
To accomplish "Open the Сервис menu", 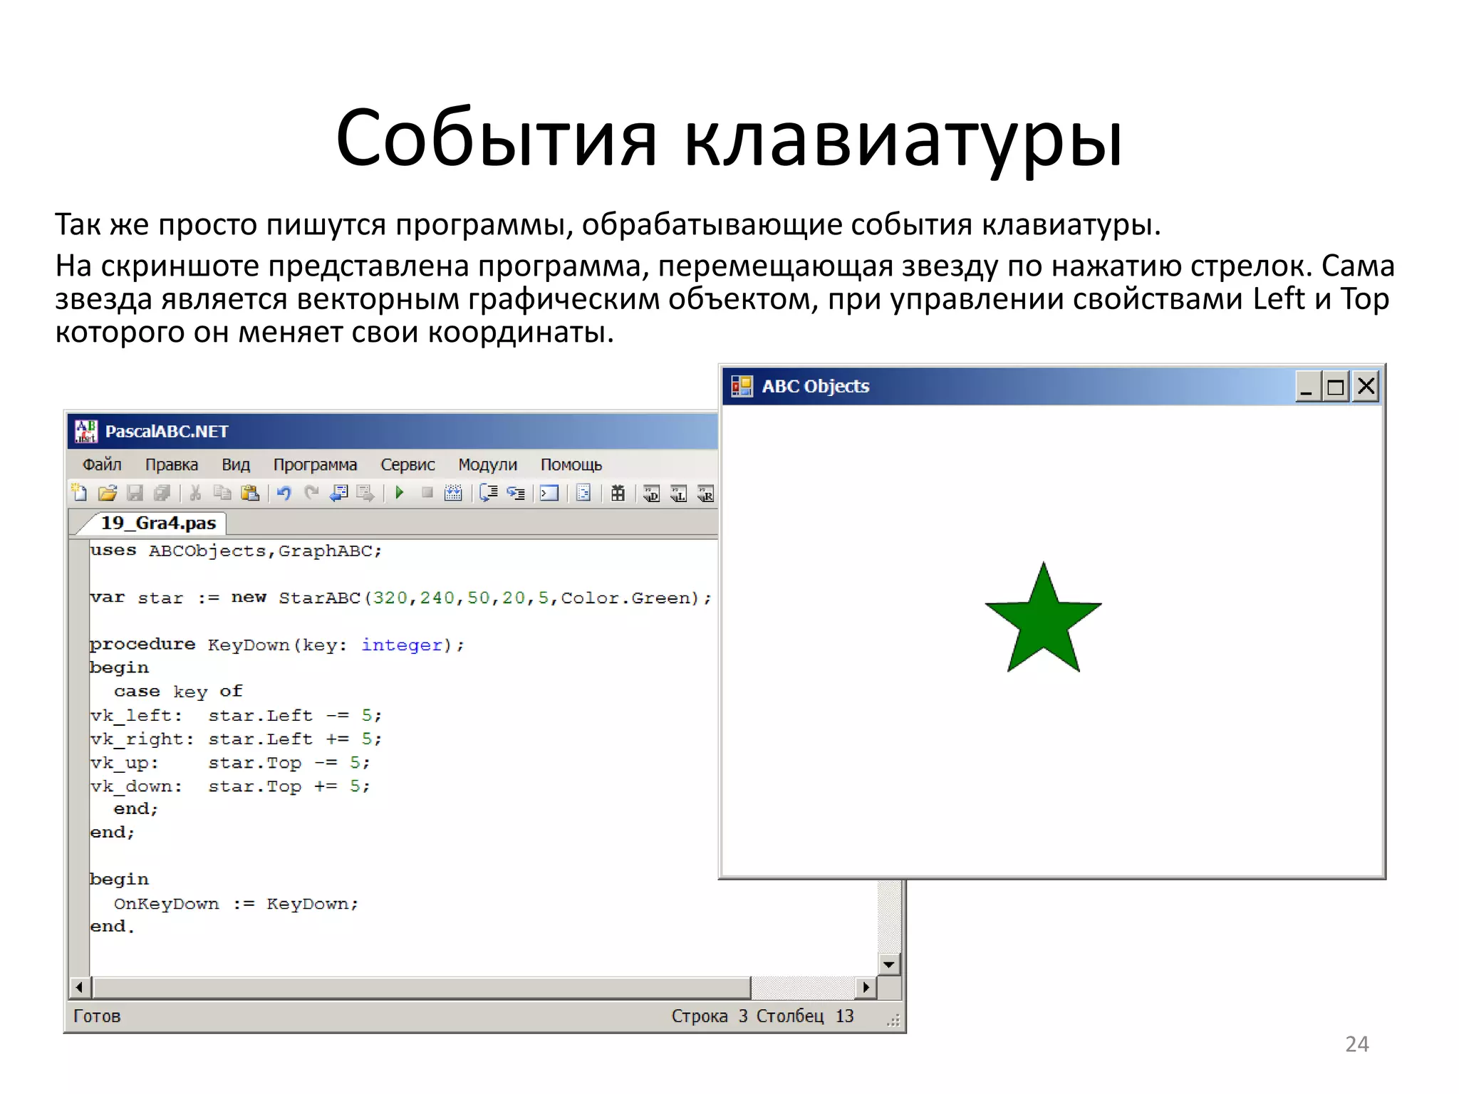I will pos(407,465).
